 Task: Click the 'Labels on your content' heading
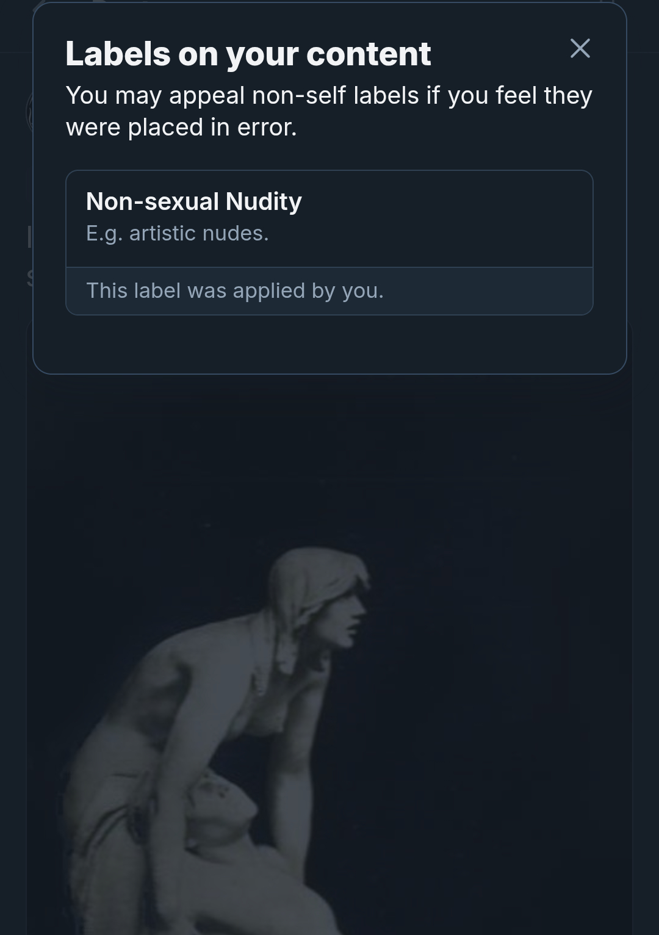click(x=248, y=54)
